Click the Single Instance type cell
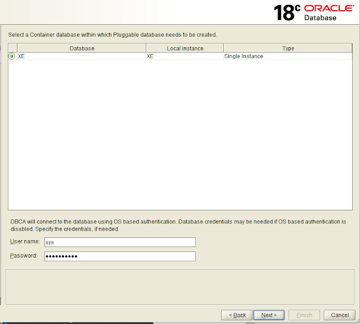360x324 pixels. coord(288,56)
